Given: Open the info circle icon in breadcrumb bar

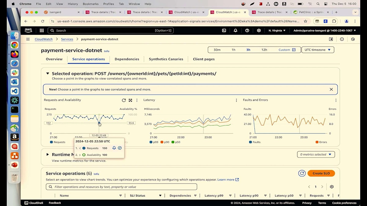Looking at the screenshot, I should point(342,39).
